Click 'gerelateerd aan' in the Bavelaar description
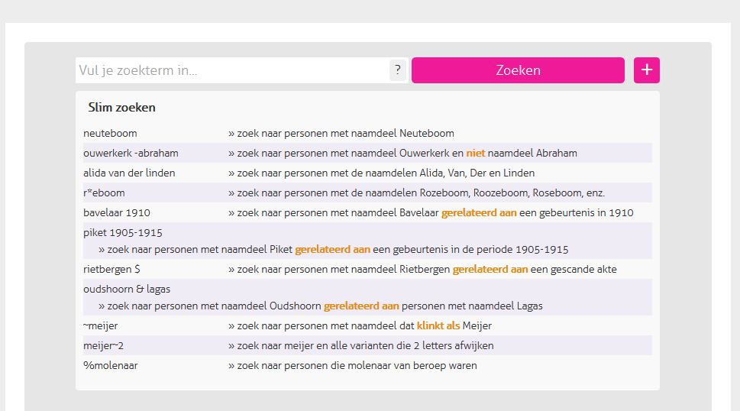Image resolution: width=740 pixels, height=411 pixels. click(x=479, y=212)
